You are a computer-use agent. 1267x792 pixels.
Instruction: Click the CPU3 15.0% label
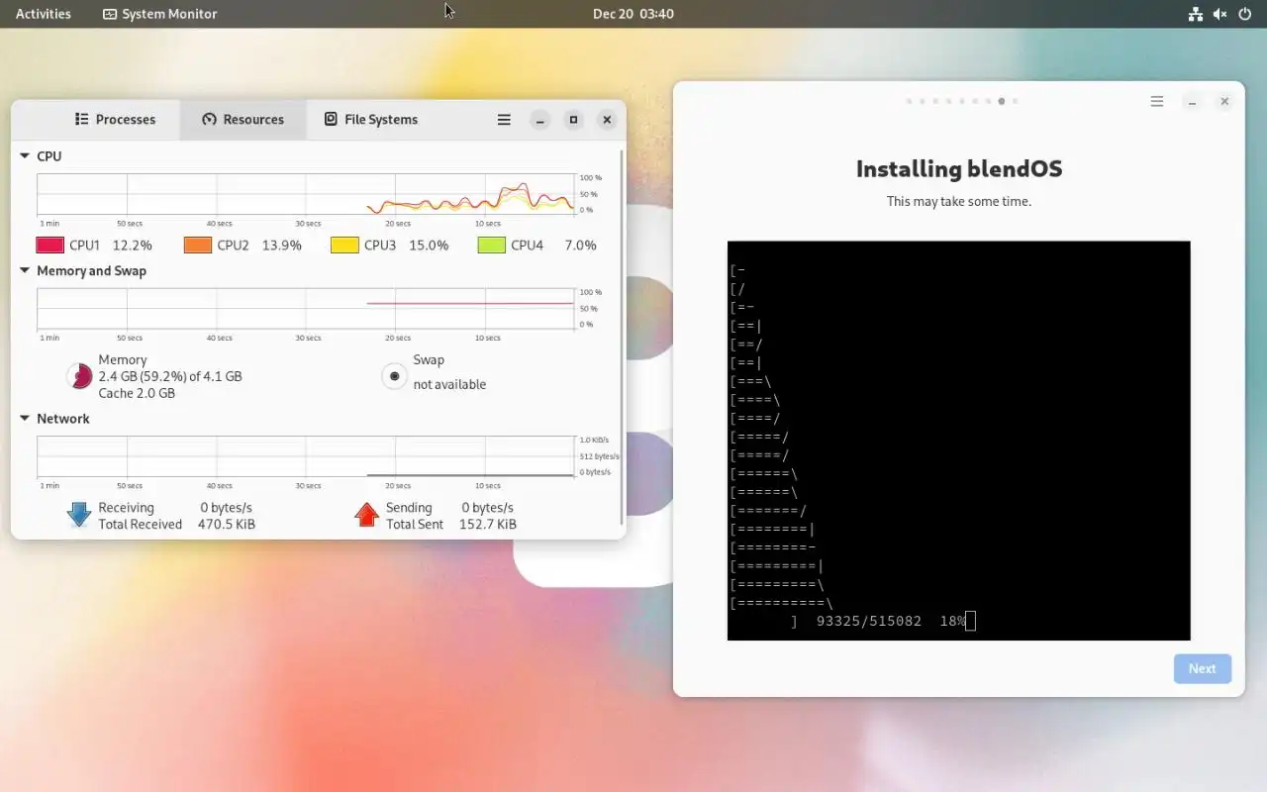click(x=406, y=246)
